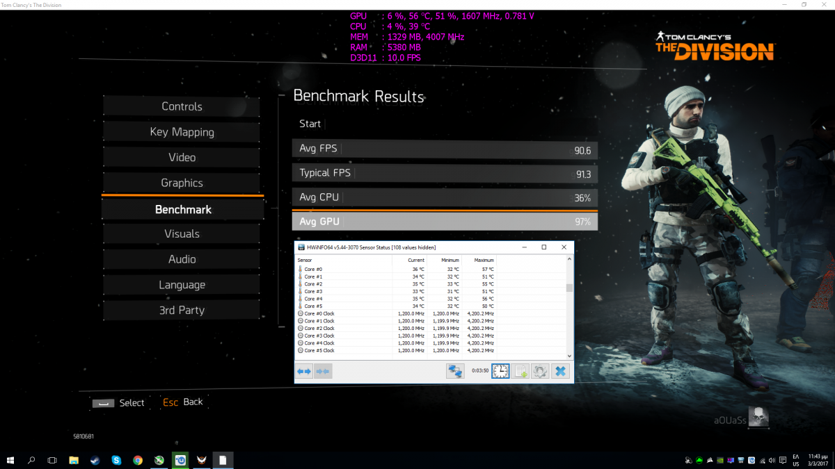Viewport: 835px width, 469px height.
Task: Click the expand columns arrows in HWiNFO
Action: pyautogui.click(x=304, y=371)
